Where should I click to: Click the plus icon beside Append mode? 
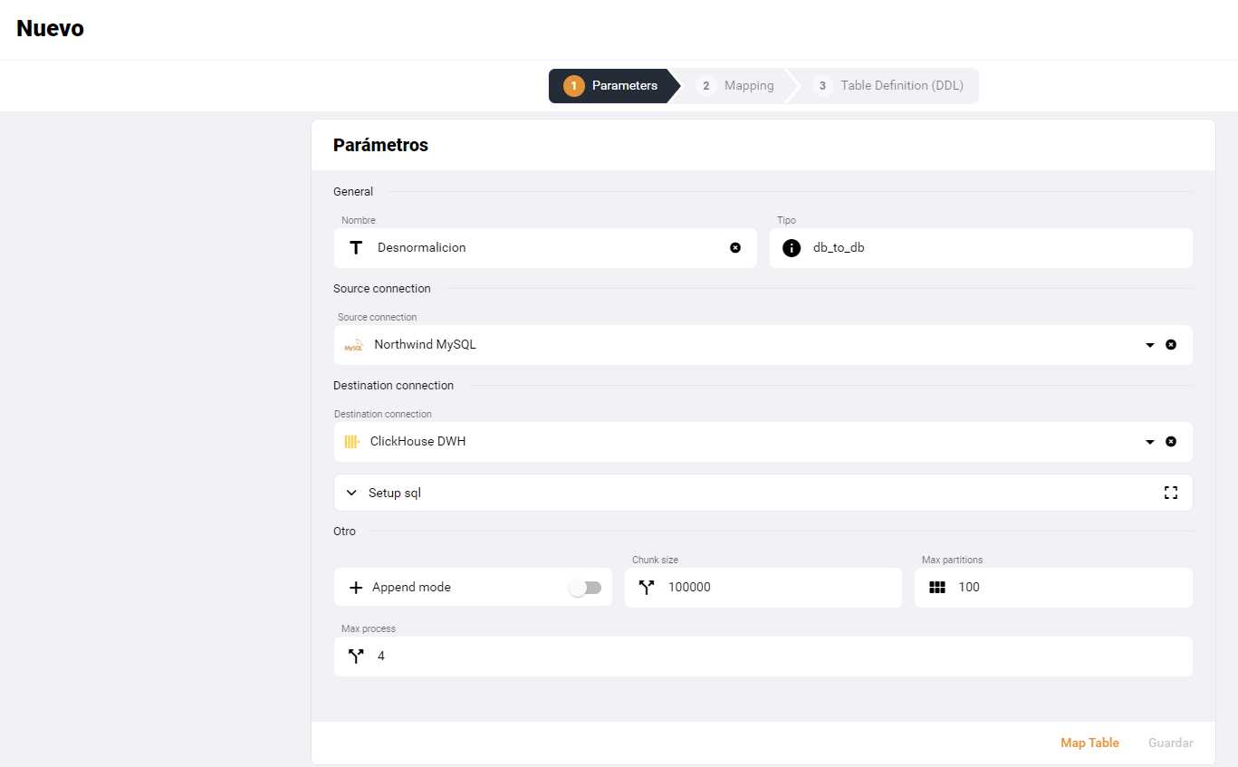coord(356,588)
